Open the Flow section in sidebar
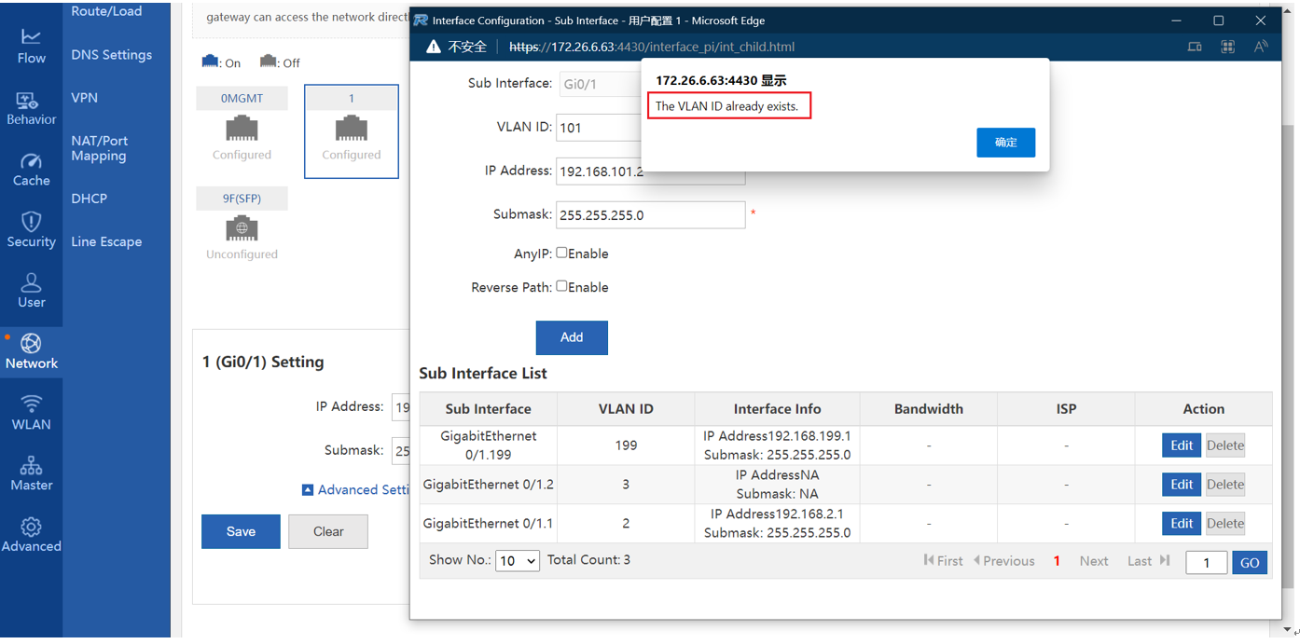Viewport: 1300px width, 644px height. (31, 46)
